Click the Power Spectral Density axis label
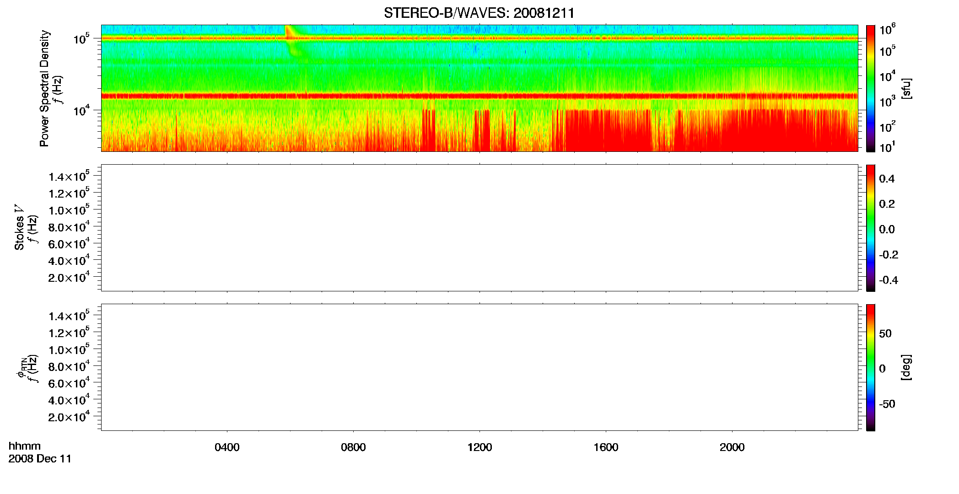The height and width of the screenshot is (494, 959). pyautogui.click(x=44, y=88)
